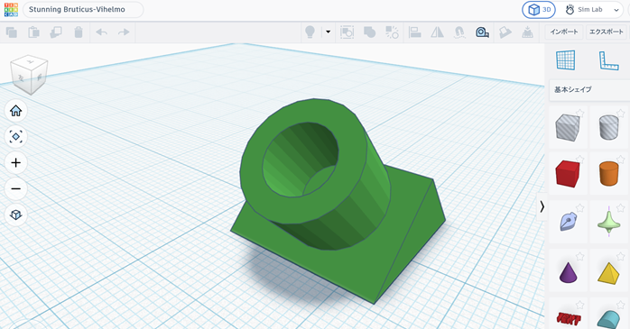Pick the green spinning top shape
The image size is (630, 329).
(608, 222)
